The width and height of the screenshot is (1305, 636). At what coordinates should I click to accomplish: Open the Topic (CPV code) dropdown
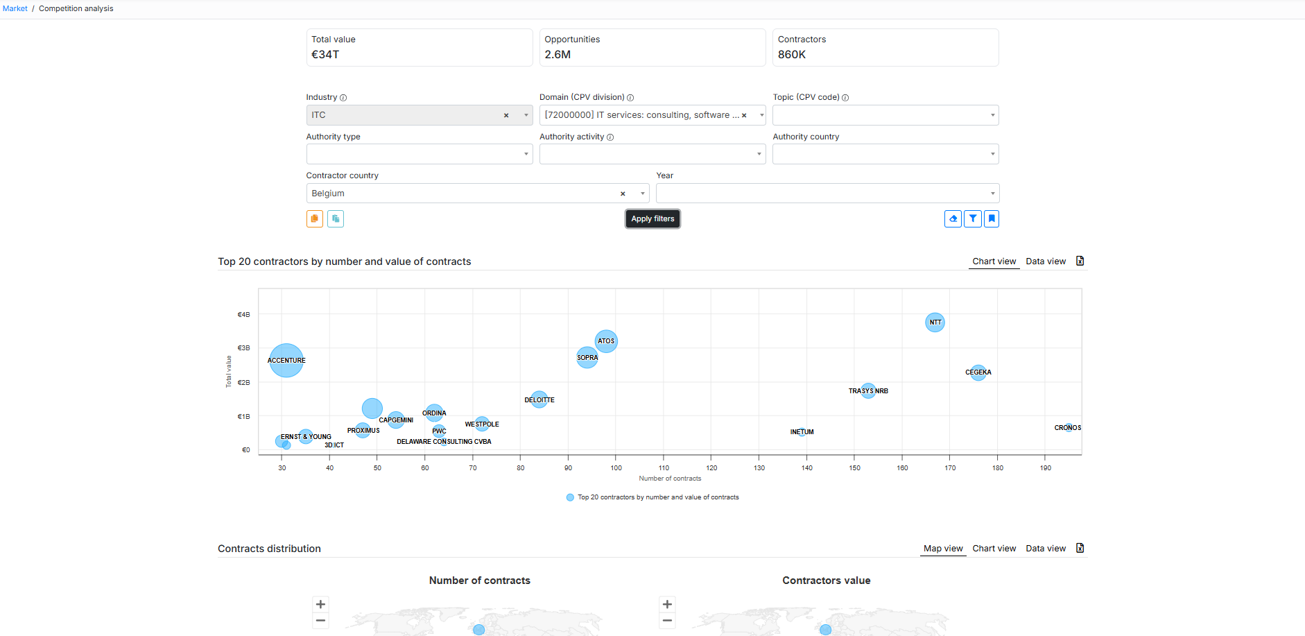[x=885, y=115]
